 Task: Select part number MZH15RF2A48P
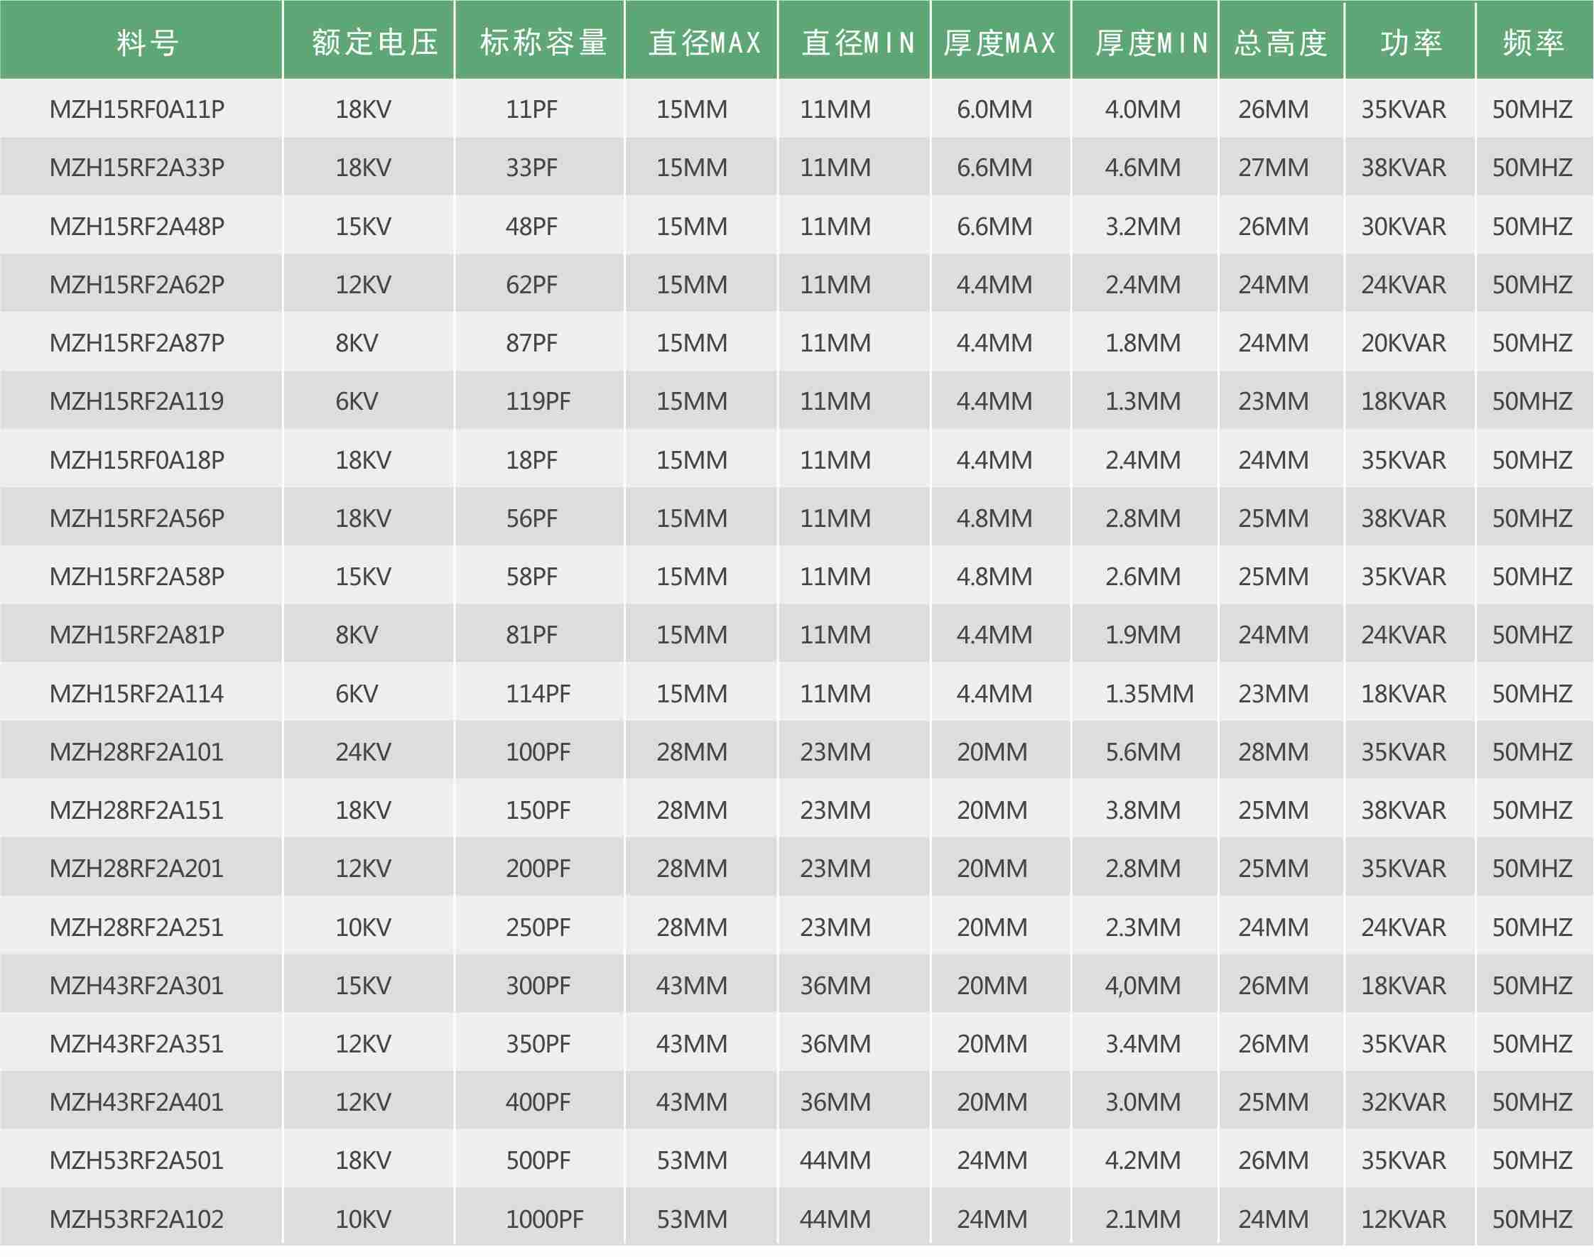137,226
